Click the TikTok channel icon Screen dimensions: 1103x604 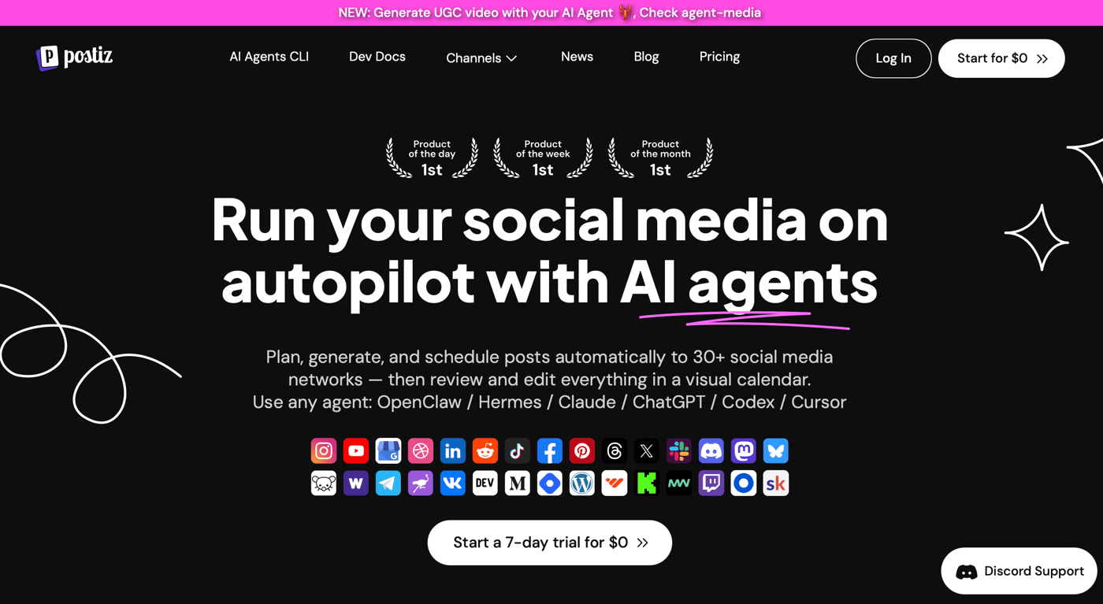(518, 450)
